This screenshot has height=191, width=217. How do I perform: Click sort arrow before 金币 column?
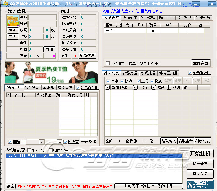tap(135, 87)
